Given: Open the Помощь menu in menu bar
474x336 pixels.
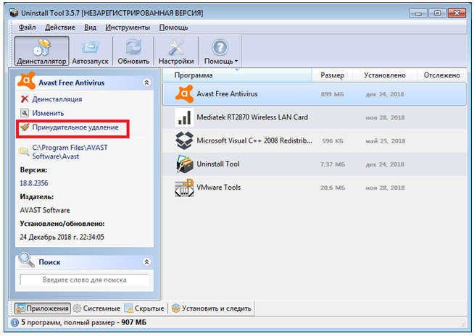Looking at the screenshot, I should 173,28.
